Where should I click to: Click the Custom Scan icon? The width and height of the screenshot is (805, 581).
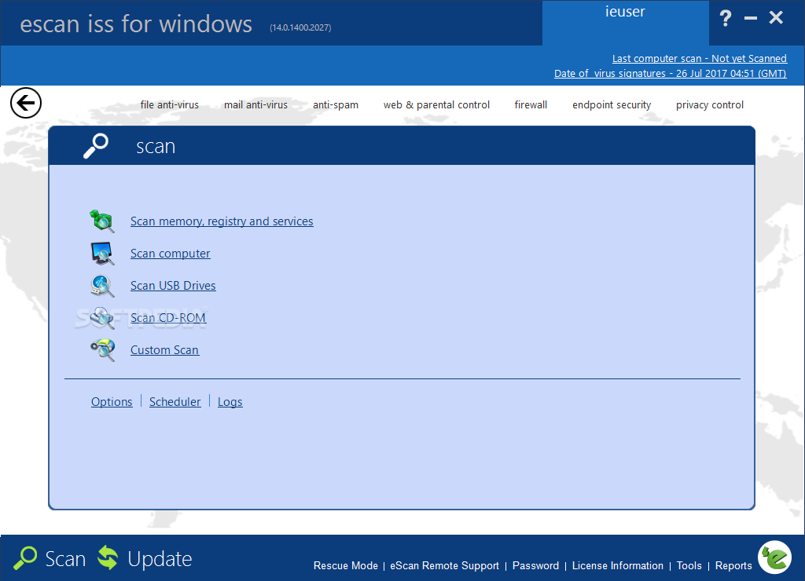tap(101, 350)
